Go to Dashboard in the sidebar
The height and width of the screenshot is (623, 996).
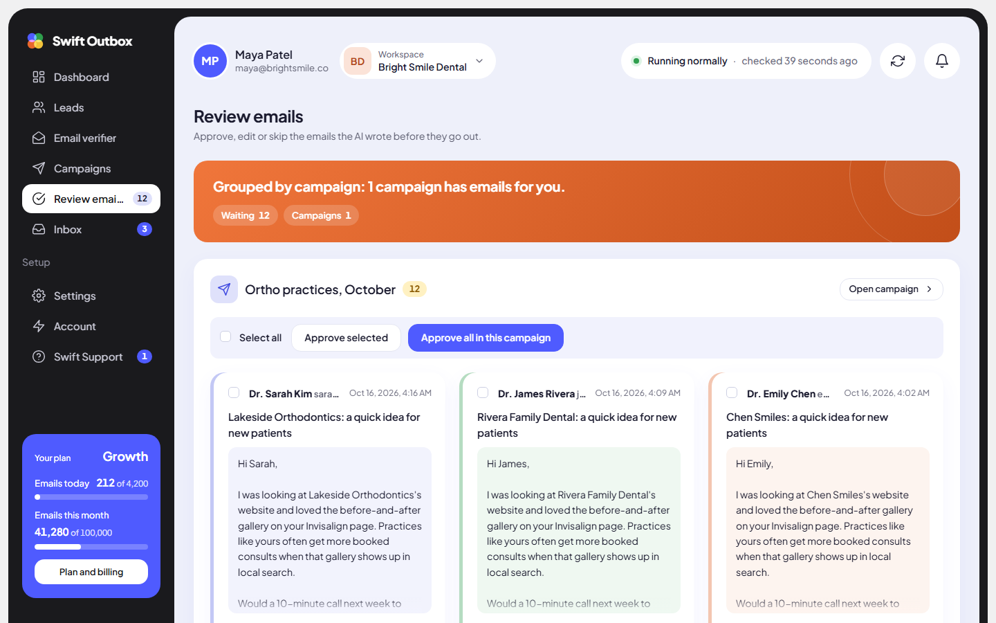point(91,77)
